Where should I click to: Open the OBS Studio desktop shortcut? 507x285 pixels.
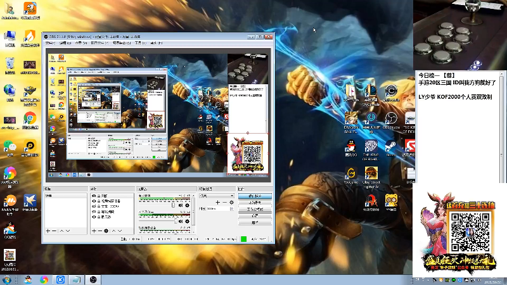point(391,121)
